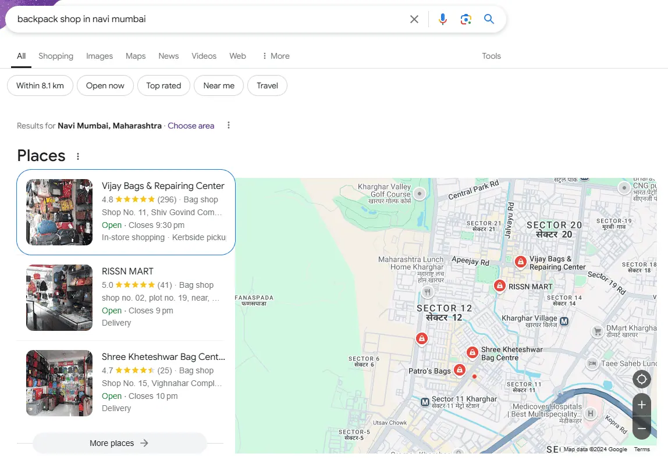The height and width of the screenshot is (464, 668).
Task: Open options dots next to Choose area
Action: click(229, 125)
